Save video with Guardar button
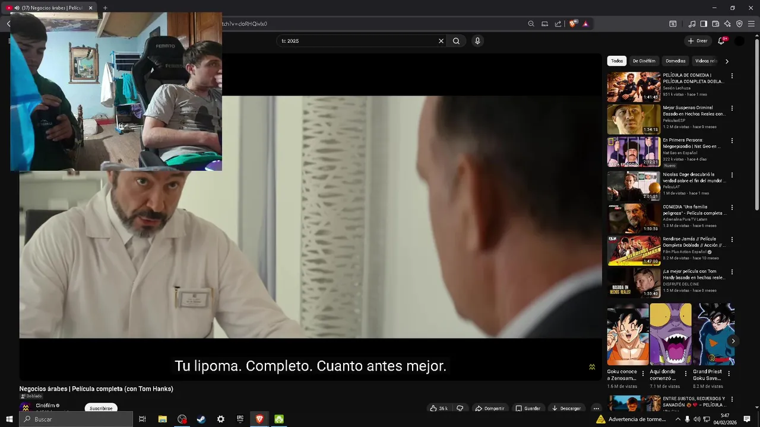 coord(528,408)
